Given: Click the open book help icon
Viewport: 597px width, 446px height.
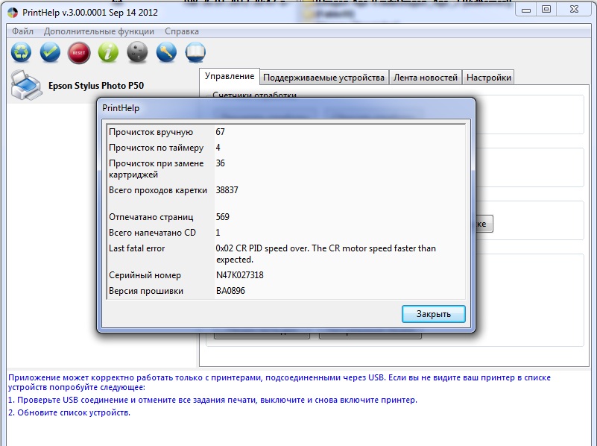Looking at the screenshot, I should (x=195, y=52).
